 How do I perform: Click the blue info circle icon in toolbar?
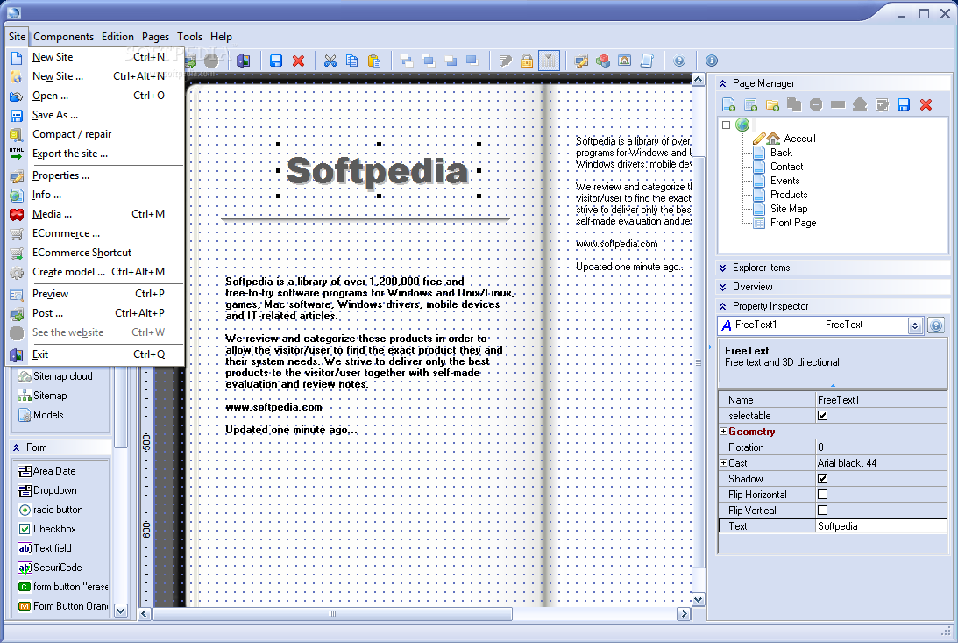[712, 61]
